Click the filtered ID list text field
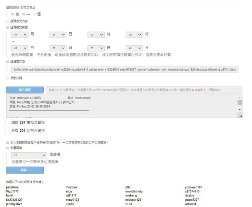 [x=125, y=69]
